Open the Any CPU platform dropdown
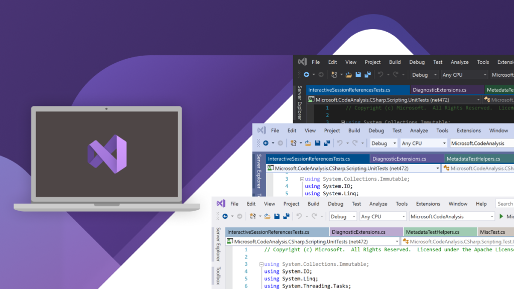The height and width of the screenshot is (289, 514). coord(382,216)
